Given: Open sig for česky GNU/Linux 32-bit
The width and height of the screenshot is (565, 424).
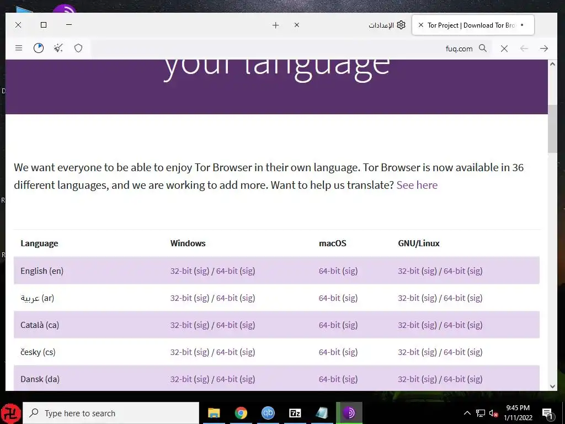Looking at the screenshot, I should point(429,352).
